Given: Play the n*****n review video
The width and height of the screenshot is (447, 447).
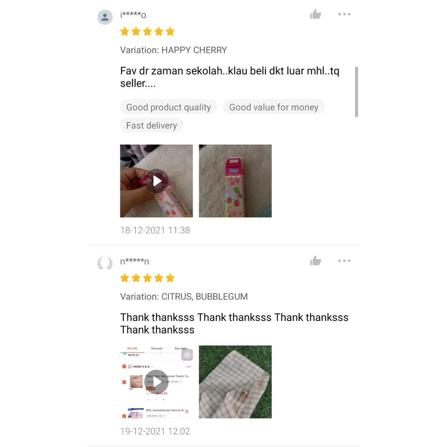Looking at the screenshot, I should pyautogui.click(x=156, y=382).
